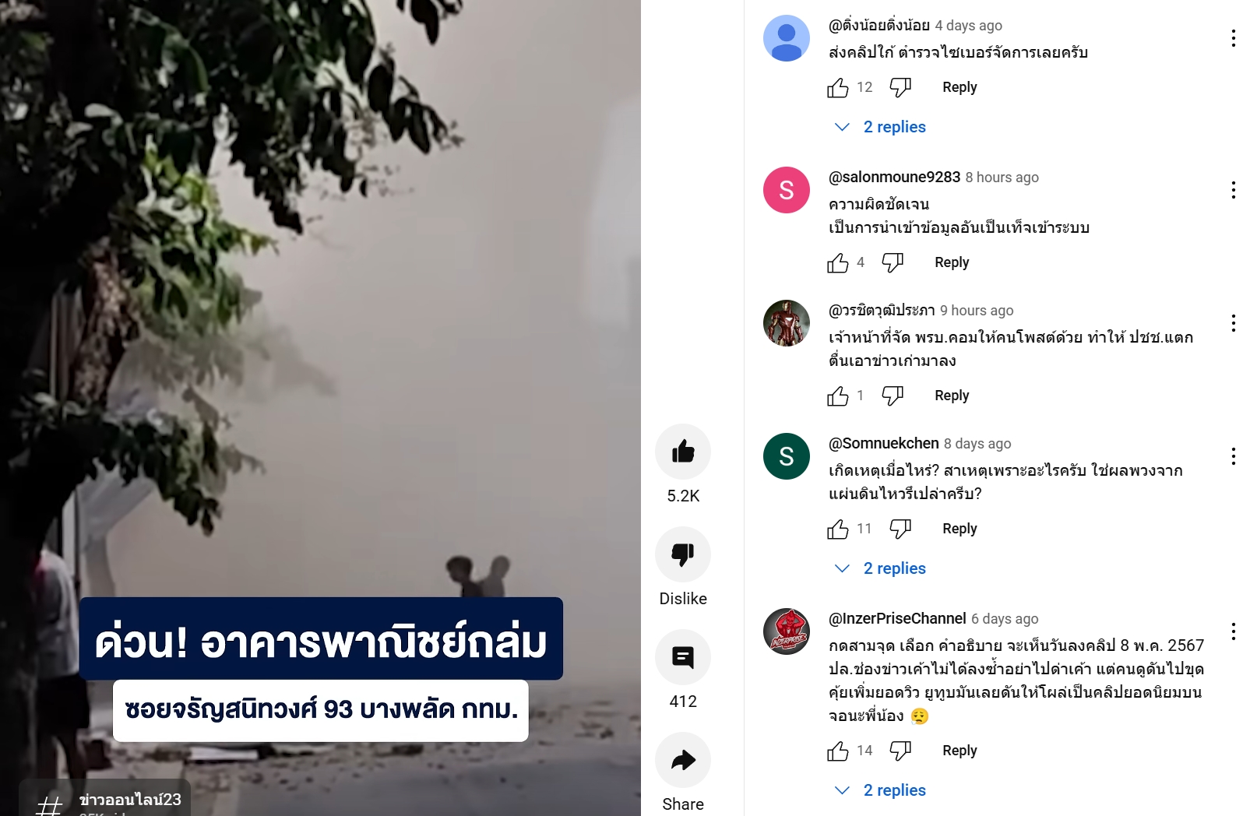The image size is (1257, 816).
Task: Expand 2 replies under @Somnuekchen comment
Action: (x=880, y=568)
